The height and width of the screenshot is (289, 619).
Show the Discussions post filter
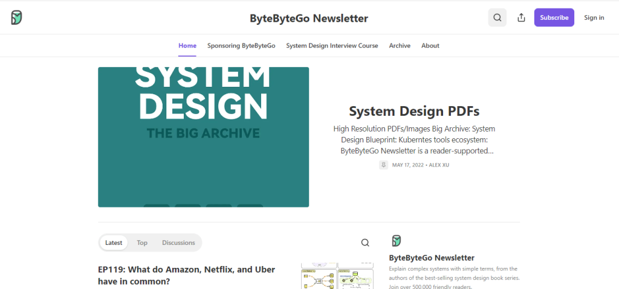[x=178, y=243]
